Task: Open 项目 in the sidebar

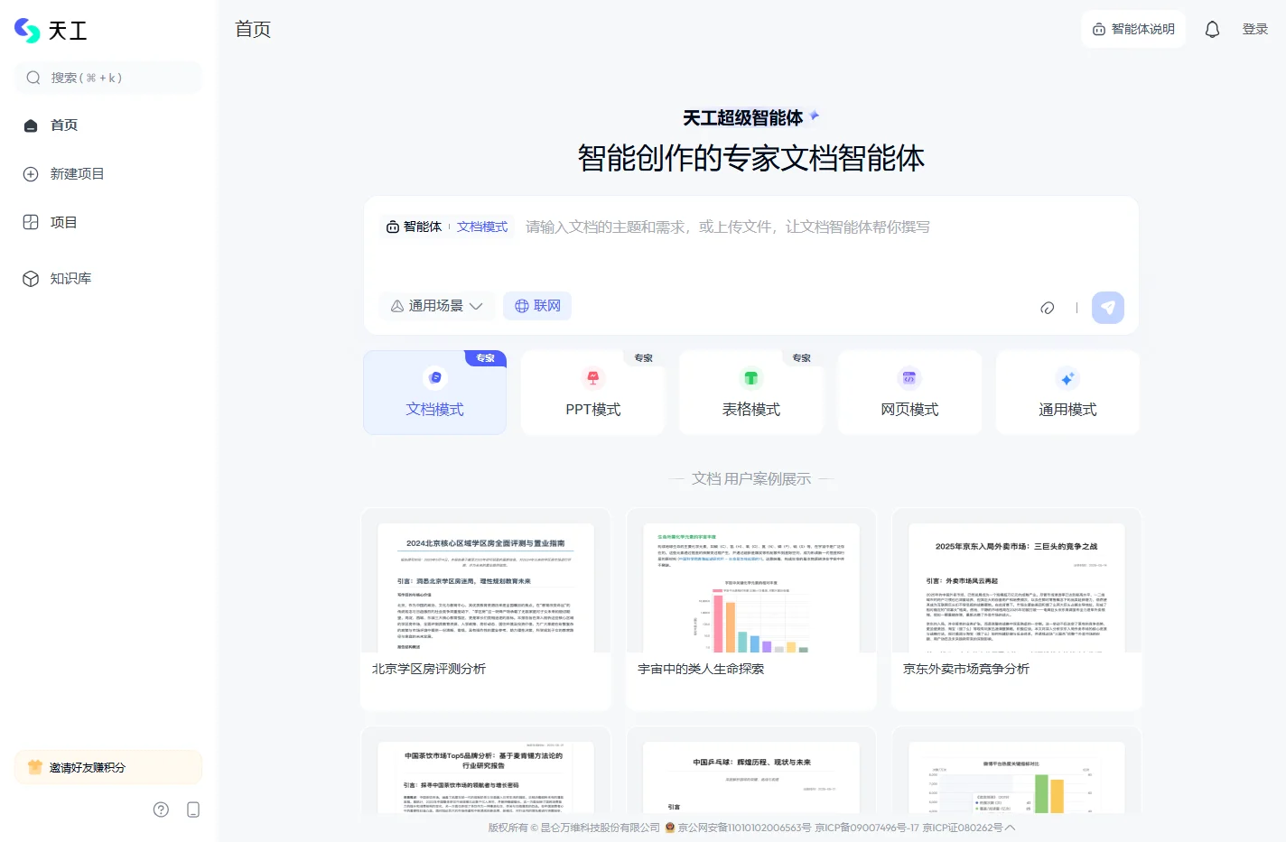Action: (x=108, y=222)
